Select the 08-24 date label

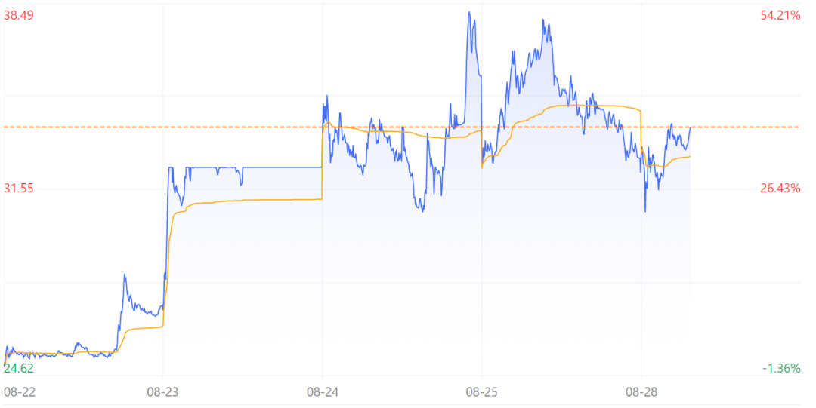click(x=323, y=392)
